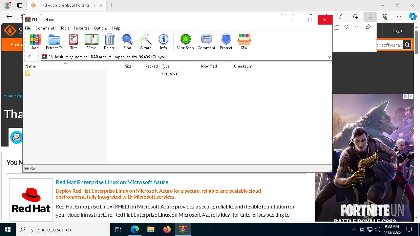Sort file list by Packed column
This screenshot has width=420, height=236.
pyautogui.click(x=147, y=66)
